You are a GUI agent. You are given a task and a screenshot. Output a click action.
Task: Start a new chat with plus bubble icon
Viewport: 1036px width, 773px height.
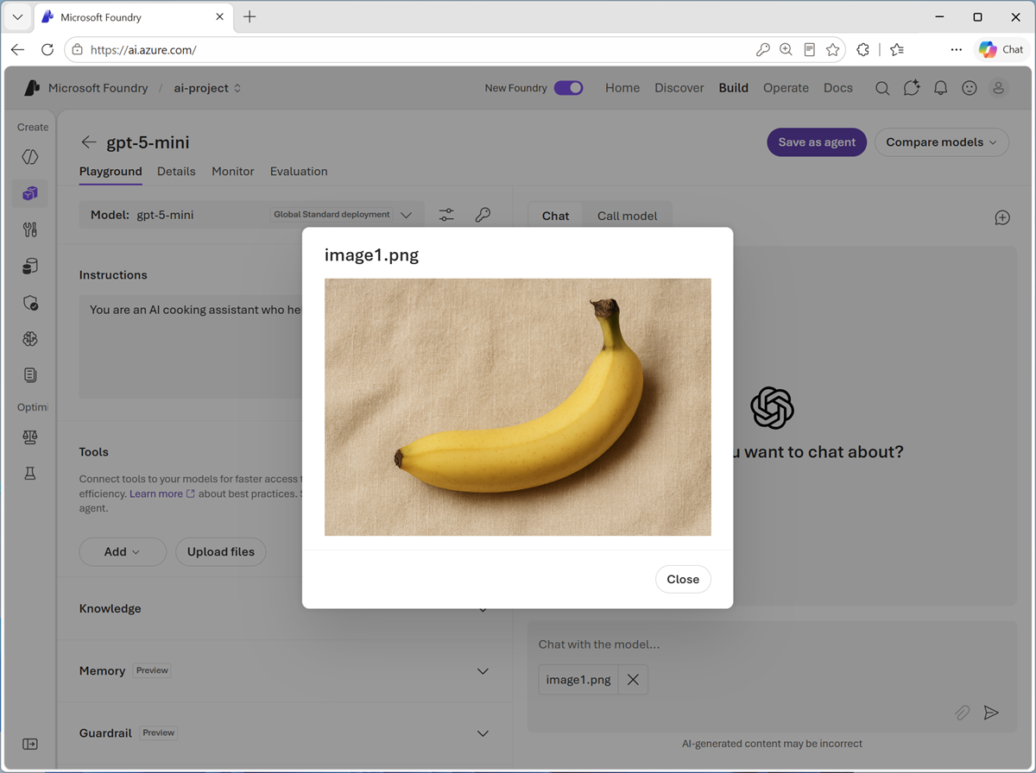coord(1002,217)
